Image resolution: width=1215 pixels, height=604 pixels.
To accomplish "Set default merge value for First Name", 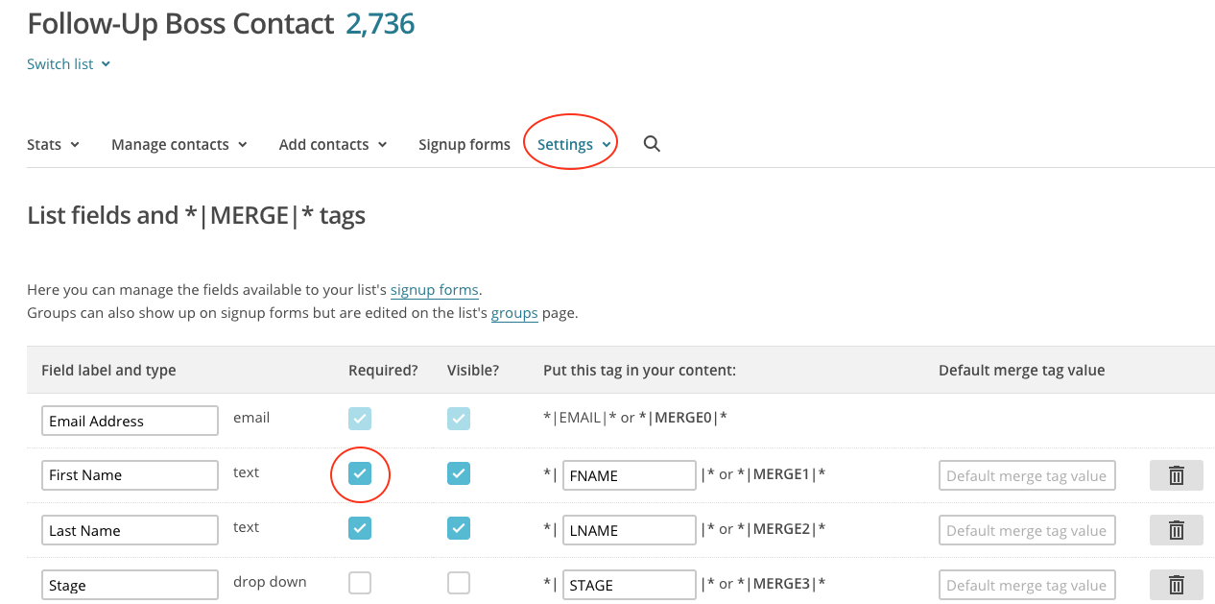I will click(1027, 475).
